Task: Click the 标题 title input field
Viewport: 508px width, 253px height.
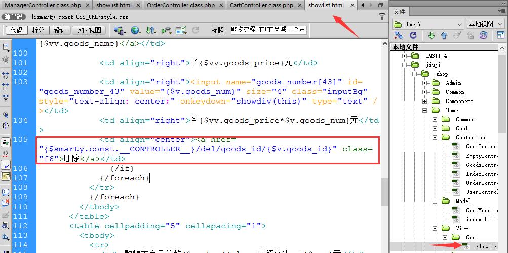Action: [x=268, y=30]
